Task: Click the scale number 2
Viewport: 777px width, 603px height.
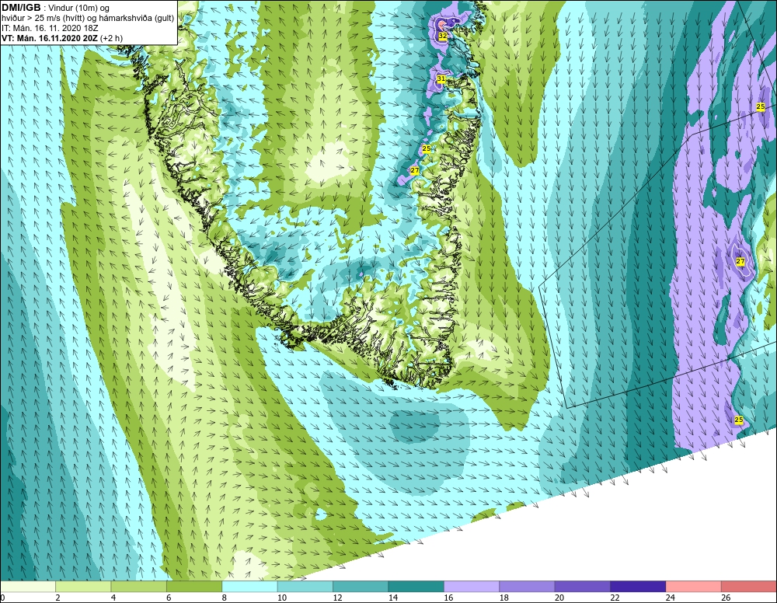Action: tap(58, 598)
